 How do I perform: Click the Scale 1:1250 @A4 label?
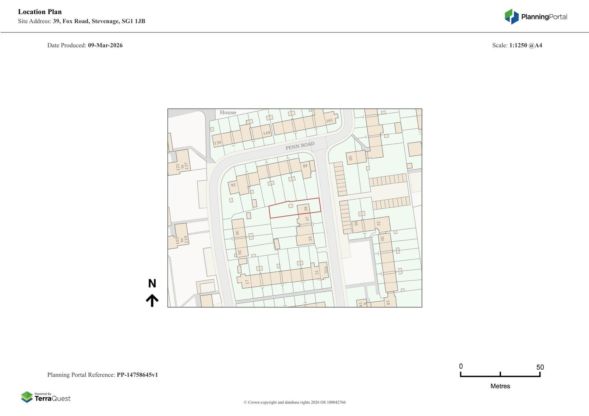[x=517, y=45]
